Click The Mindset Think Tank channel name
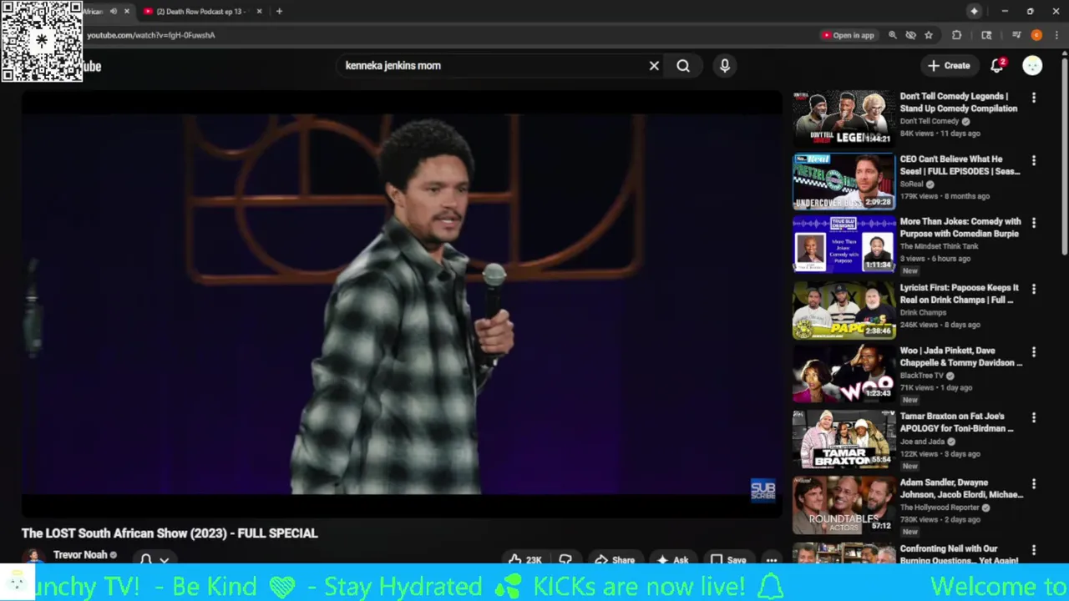The width and height of the screenshot is (1069, 601). coord(940,246)
